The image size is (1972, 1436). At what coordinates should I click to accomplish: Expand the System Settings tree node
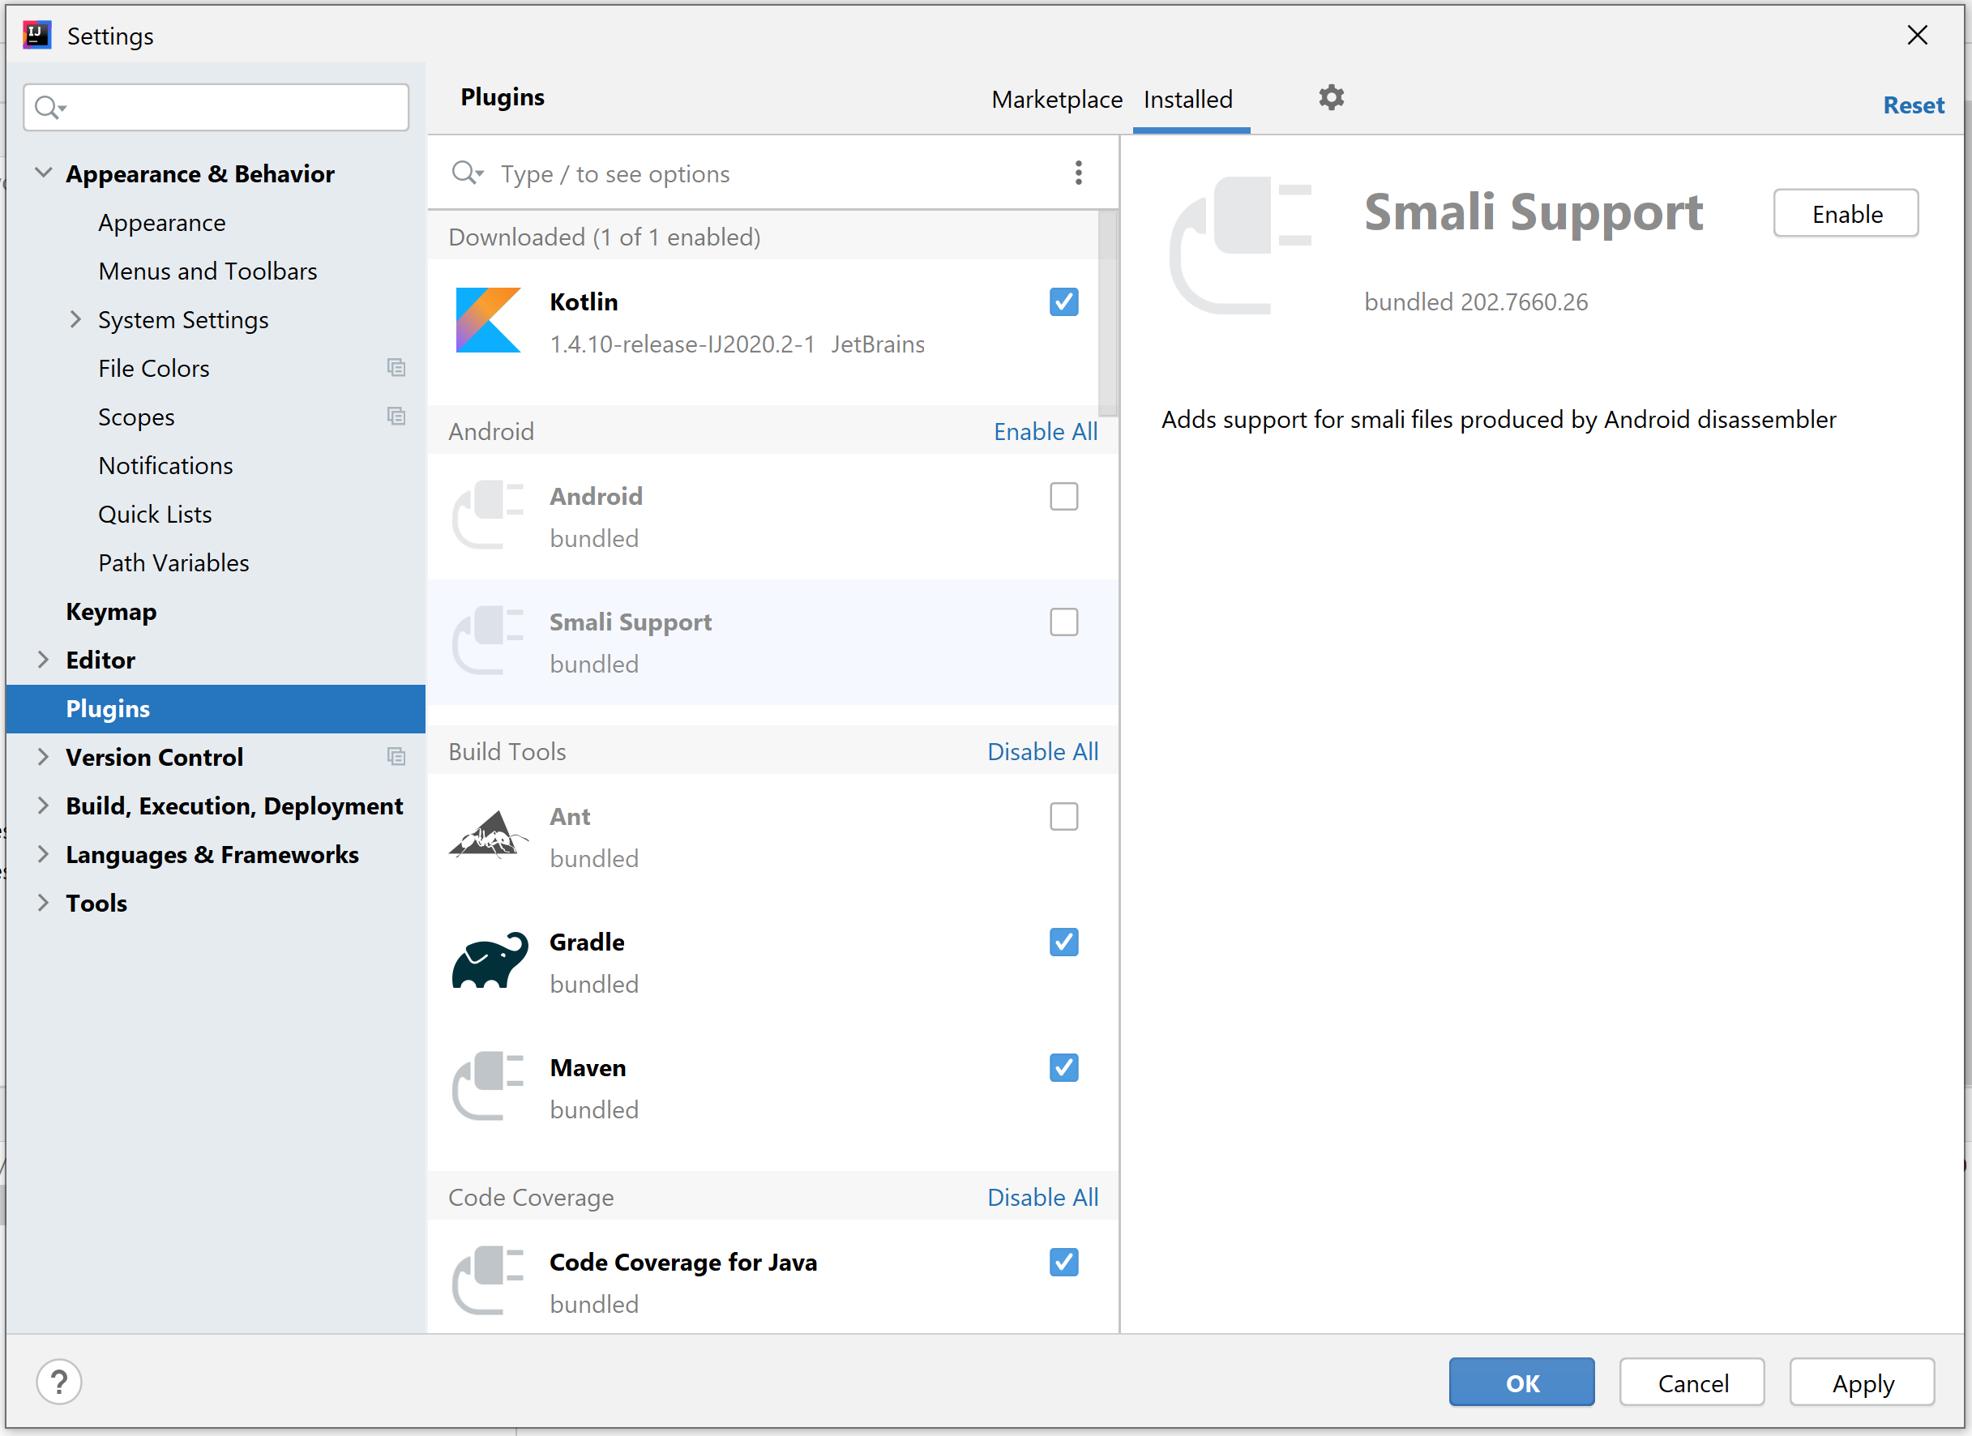[x=75, y=320]
